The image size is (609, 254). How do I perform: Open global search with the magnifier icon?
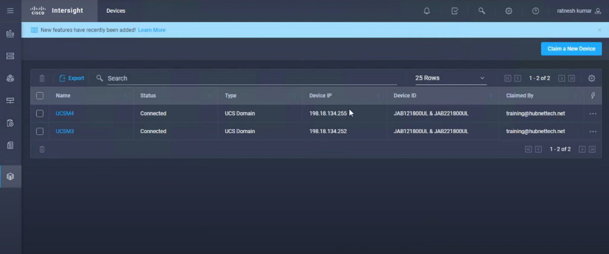481,11
